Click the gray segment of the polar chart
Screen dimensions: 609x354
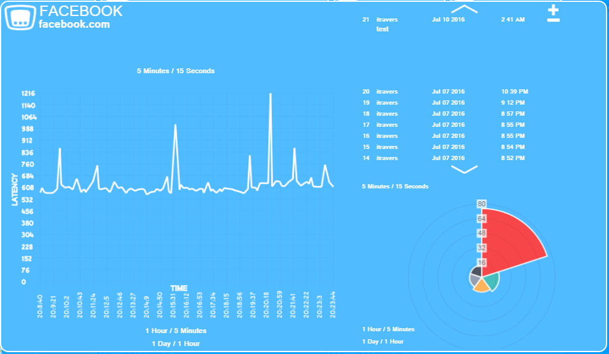coord(475,280)
